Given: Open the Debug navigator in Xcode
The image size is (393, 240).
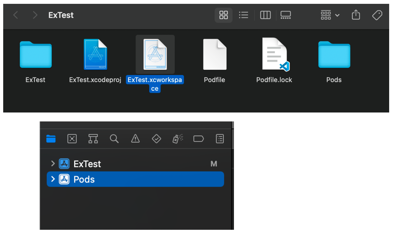Looking at the screenshot, I should [178, 139].
